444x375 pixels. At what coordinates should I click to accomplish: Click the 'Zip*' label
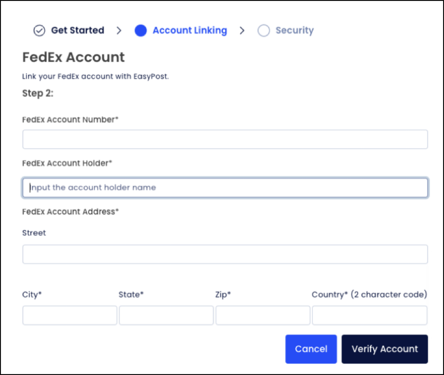tap(223, 295)
